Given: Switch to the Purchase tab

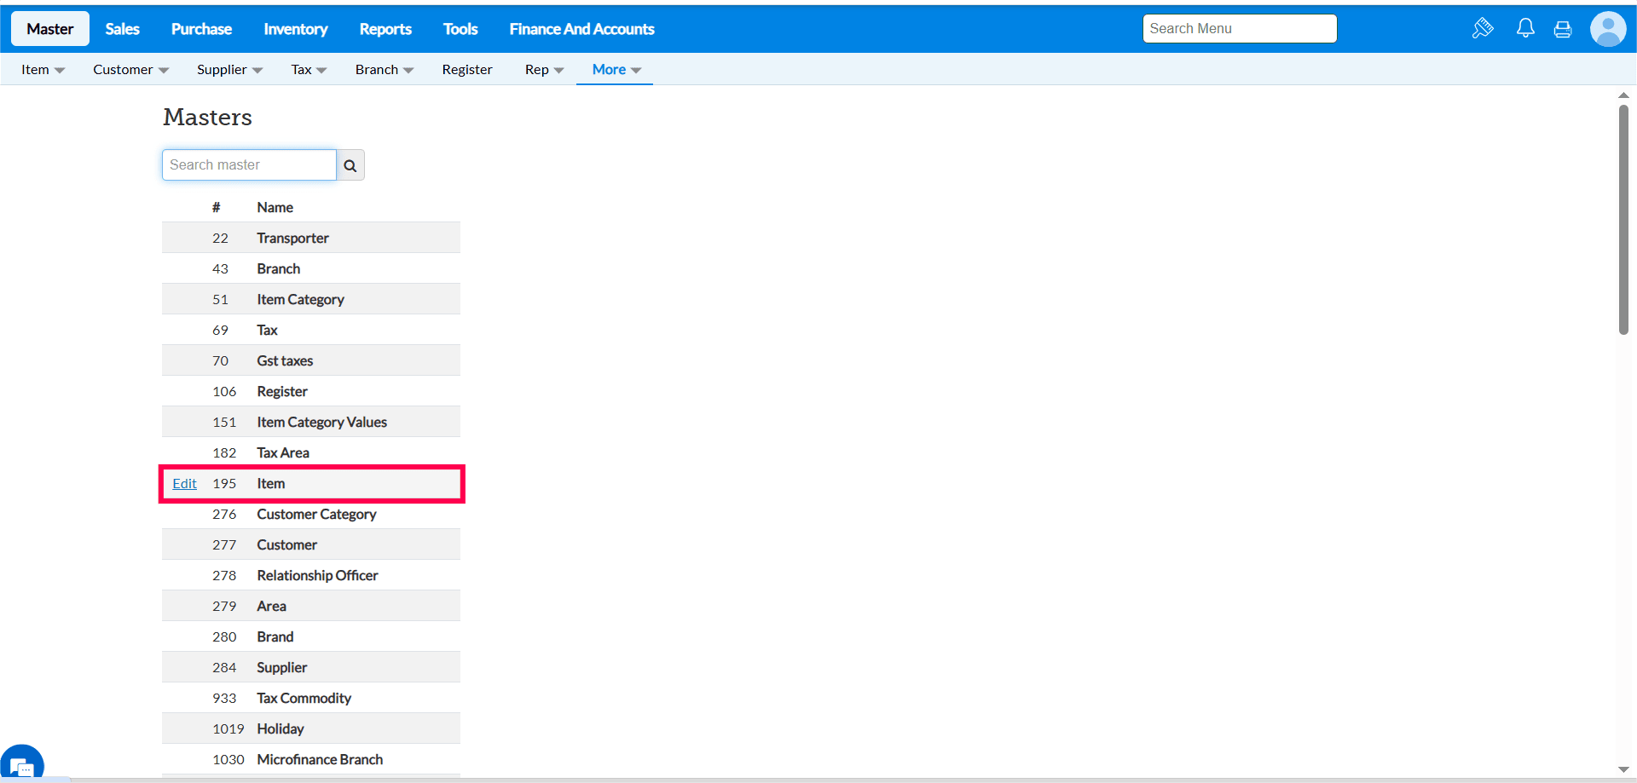Looking at the screenshot, I should [201, 29].
